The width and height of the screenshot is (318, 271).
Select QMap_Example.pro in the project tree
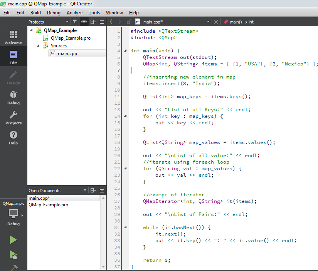point(71,38)
